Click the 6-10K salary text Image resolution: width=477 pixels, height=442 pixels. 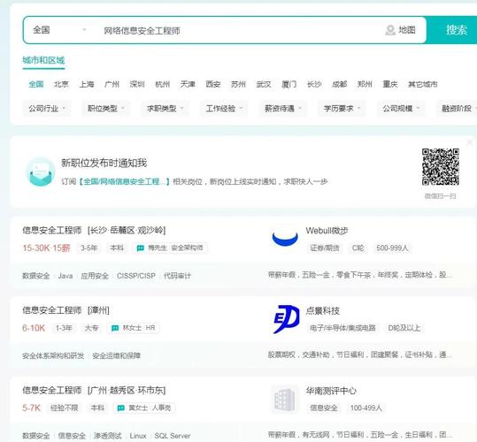point(34,328)
